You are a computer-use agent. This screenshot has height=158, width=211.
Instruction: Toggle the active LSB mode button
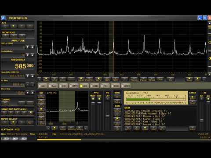click(84, 86)
